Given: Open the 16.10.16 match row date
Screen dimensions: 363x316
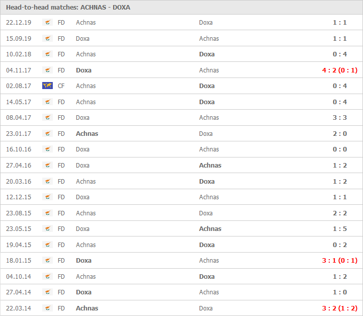Looking at the screenshot, I should (19, 149).
